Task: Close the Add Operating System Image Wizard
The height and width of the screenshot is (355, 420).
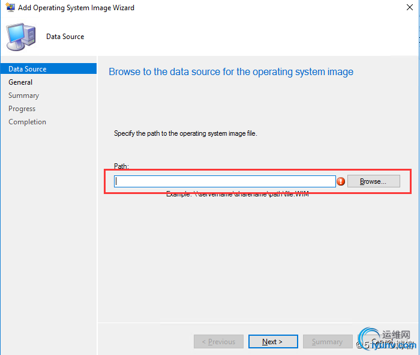Action: tap(410, 7)
